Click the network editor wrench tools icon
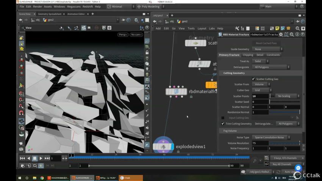Screen dimensions: 322x181 tap(237, 28)
